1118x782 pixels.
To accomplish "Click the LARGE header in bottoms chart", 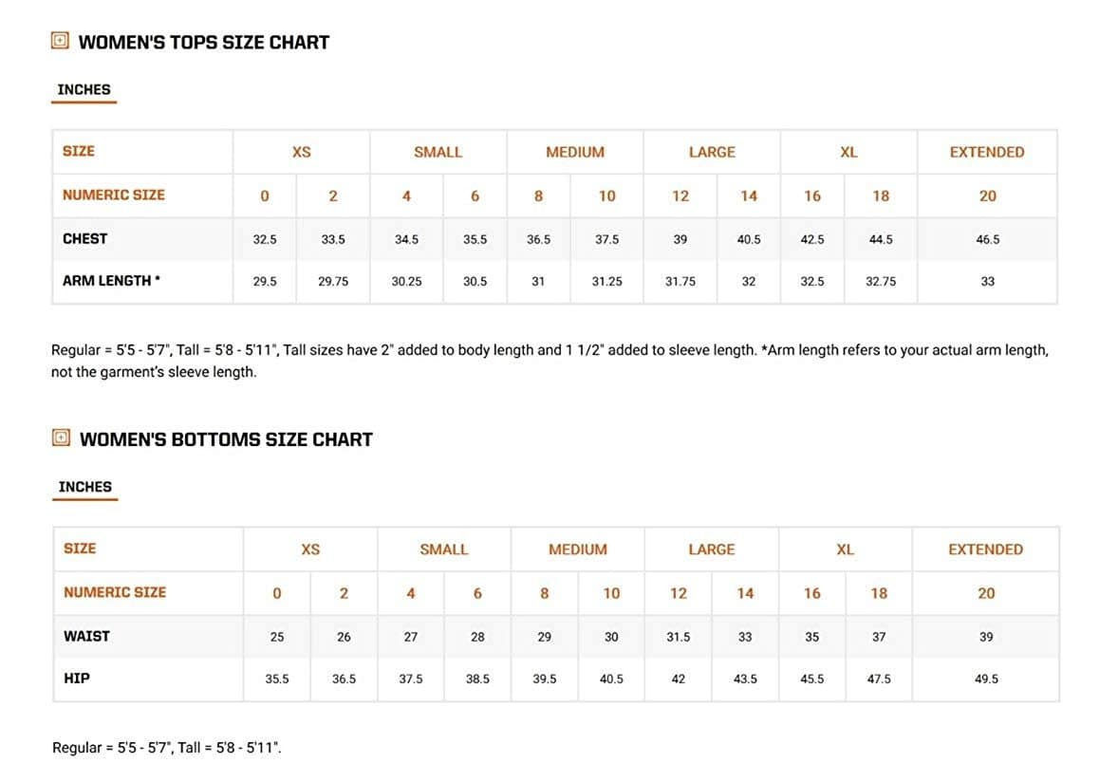I will pyautogui.click(x=712, y=549).
